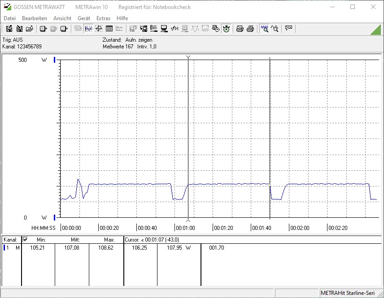Click the Min value 105,21
Viewport: 384px width, 298px height.
37,248
